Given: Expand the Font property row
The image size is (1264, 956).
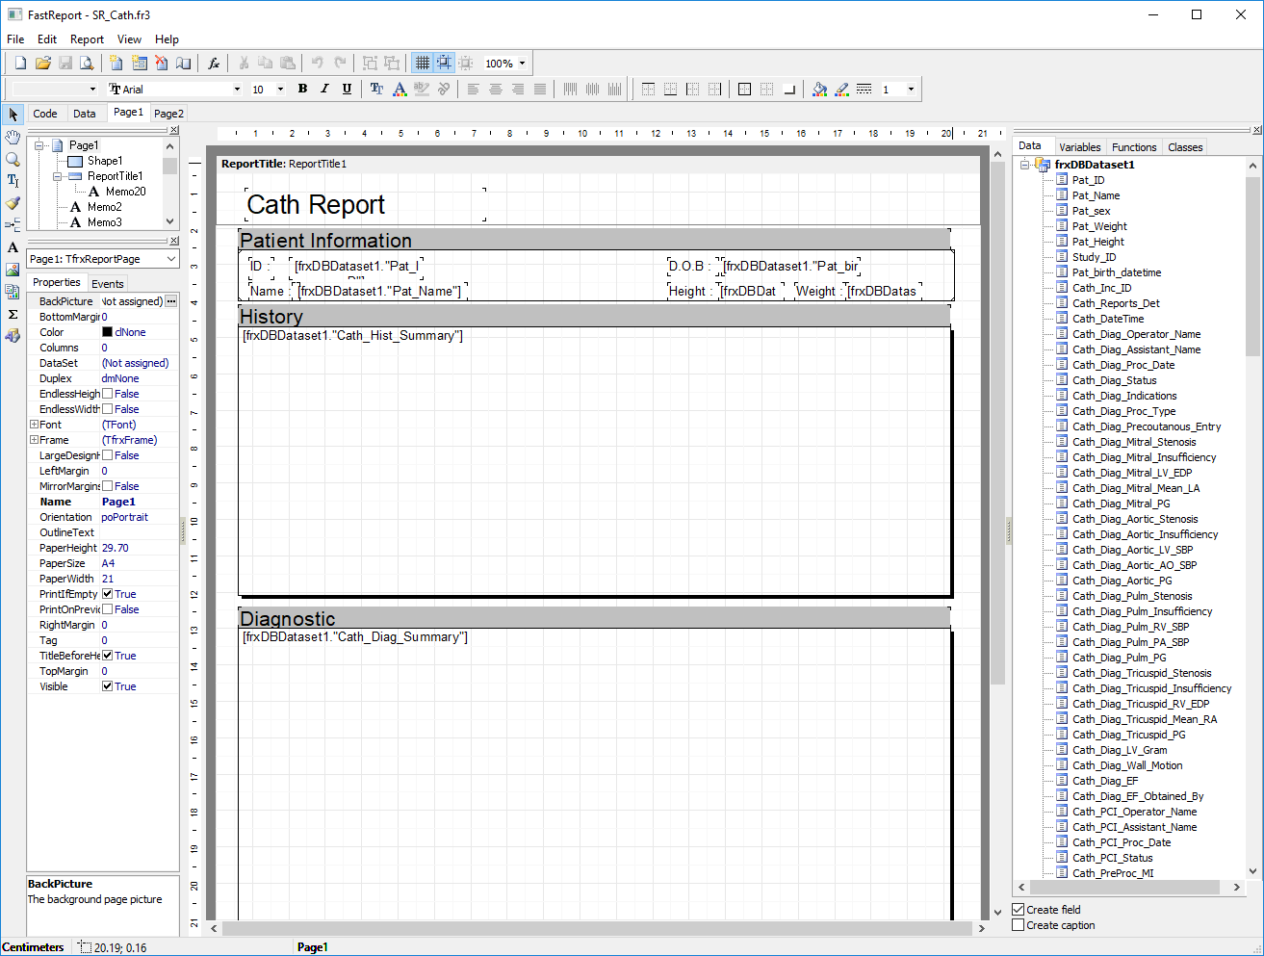Looking at the screenshot, I should pos(35,425).
